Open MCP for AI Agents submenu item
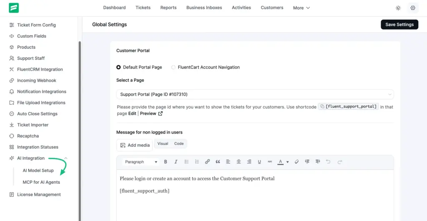Screen dimensions: 427x221 coord(41,182)
